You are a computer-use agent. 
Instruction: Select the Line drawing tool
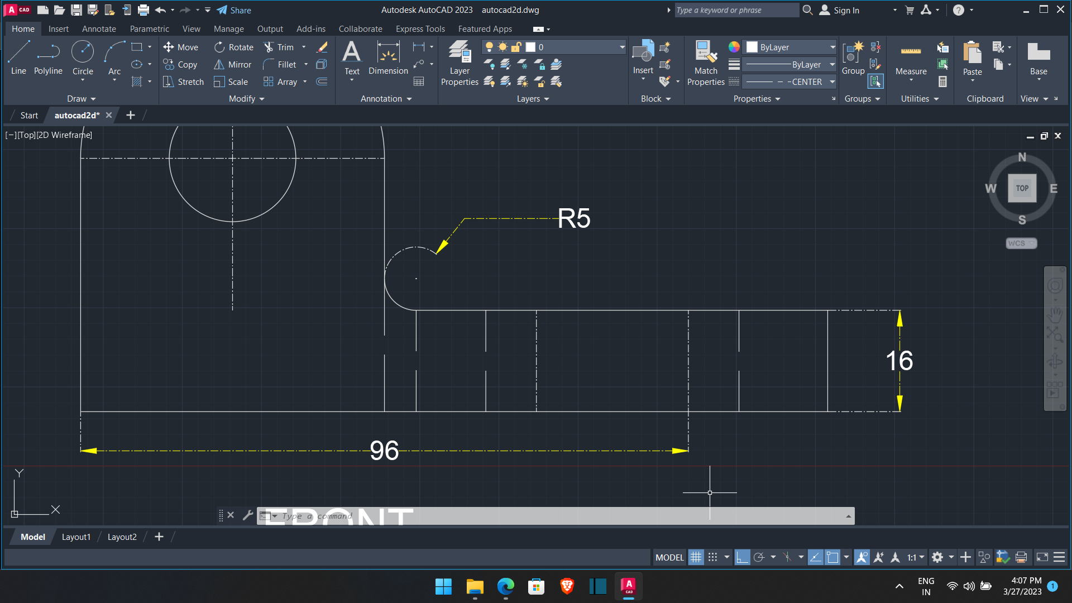(x=17, y=56)
